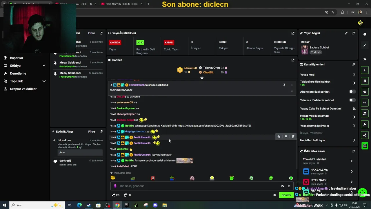
Task: Toggle Abonelere özel sohbet switch
Action: click(352, 92)
